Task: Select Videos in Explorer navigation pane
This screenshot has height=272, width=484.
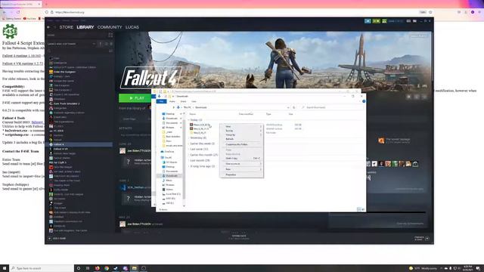Action: click(x=168, y=190)
